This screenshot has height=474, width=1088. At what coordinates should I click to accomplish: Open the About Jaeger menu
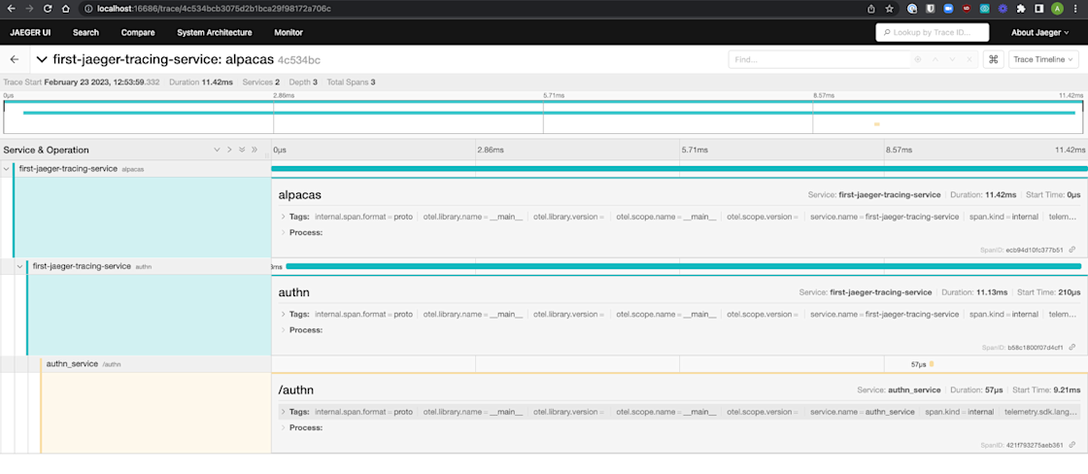click(1039, 33)
